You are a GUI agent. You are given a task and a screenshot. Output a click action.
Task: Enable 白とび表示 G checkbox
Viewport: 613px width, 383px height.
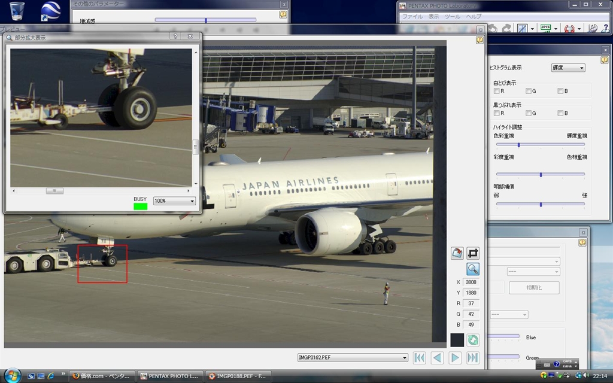pos(529,91)
